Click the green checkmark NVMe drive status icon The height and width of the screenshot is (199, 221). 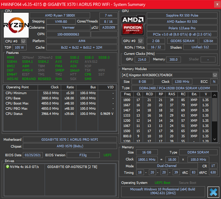click(x=8, y=167)
